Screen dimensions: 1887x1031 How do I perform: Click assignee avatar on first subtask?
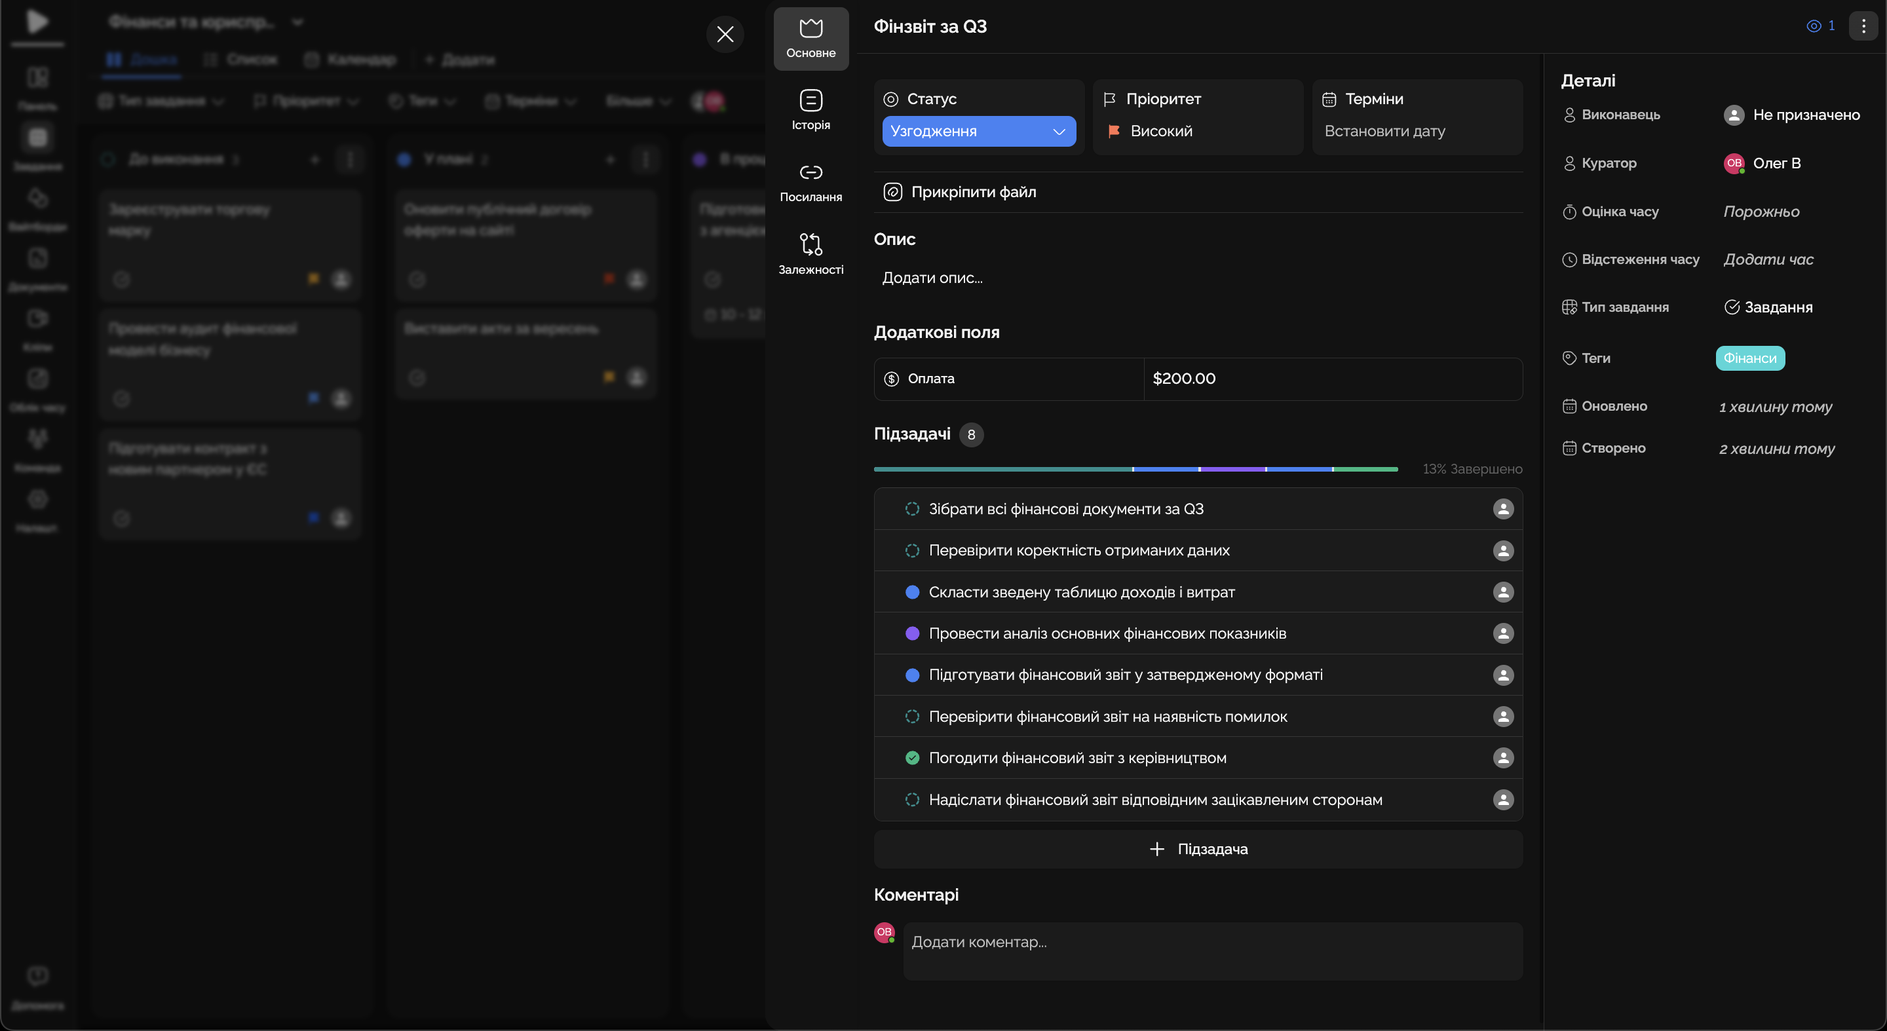point(1502,509)
